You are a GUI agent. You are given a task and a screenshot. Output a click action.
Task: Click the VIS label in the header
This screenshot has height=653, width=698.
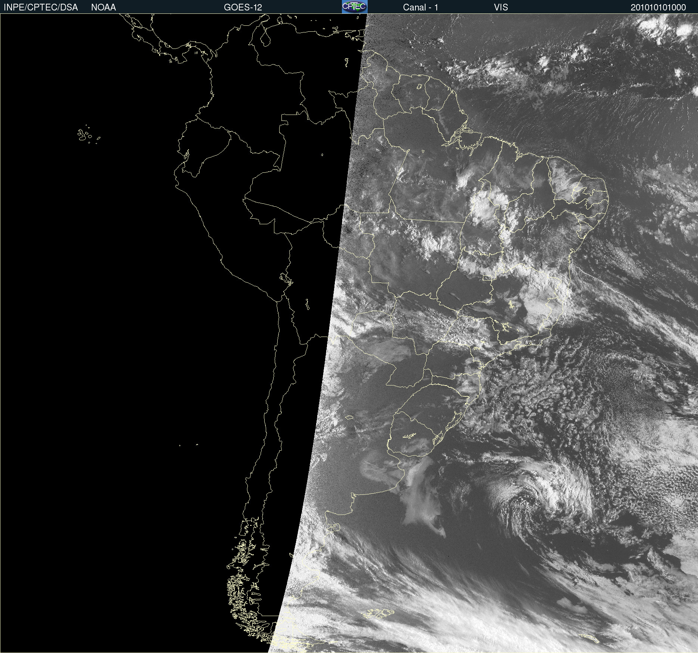click(x=501, y=7)
